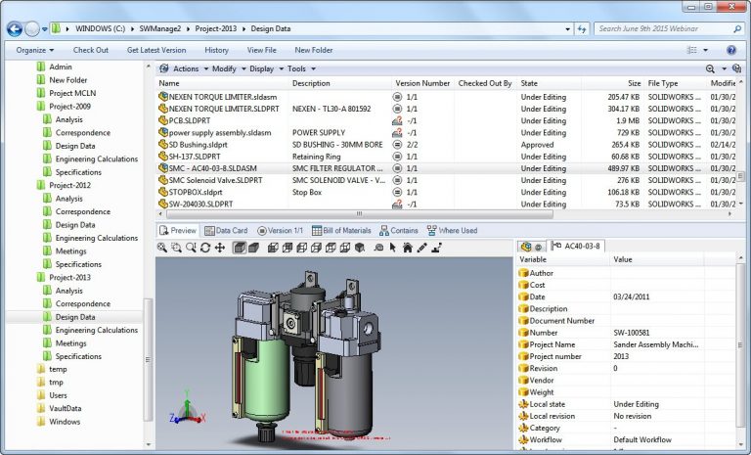Click the rotate view icon in preview toolbar
Viewport: 751px width, 455px height.
pos(205,248)
